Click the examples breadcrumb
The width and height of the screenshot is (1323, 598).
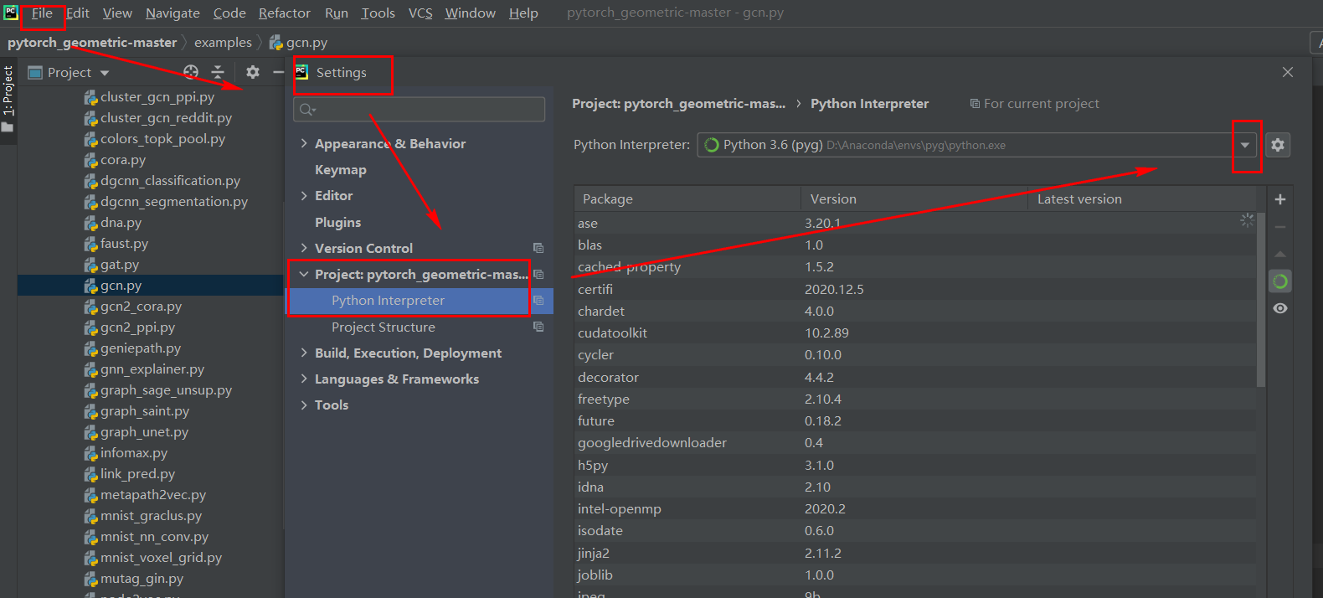click(223, 43)
